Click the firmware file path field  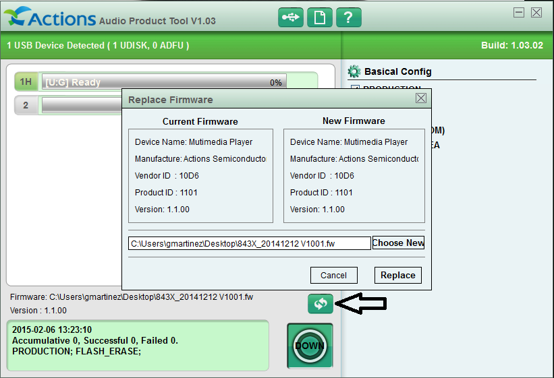point(249,243)
